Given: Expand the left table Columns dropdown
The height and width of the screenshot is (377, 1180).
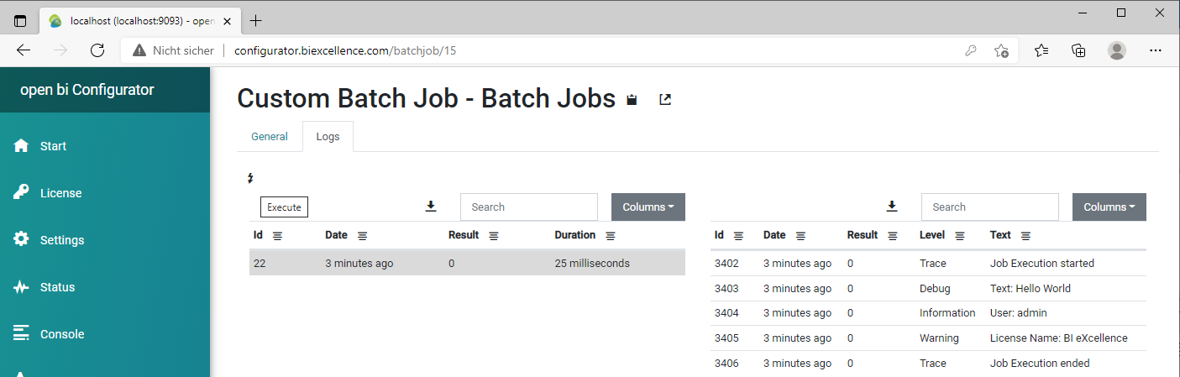Looking at the screenshot, I should tap(648, 207).
